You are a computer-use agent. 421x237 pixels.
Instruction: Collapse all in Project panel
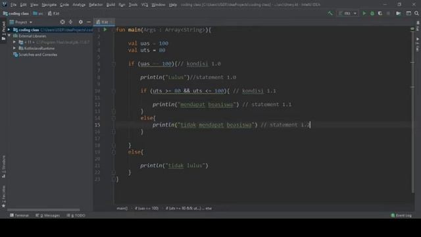[x=70, y=22]
